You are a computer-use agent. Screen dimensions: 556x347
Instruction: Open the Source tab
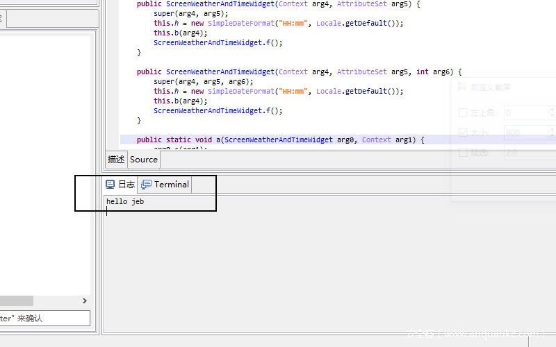[x=144, y=160]
